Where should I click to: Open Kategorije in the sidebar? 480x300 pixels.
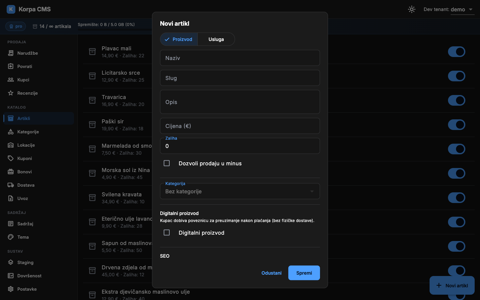[39, 132]
